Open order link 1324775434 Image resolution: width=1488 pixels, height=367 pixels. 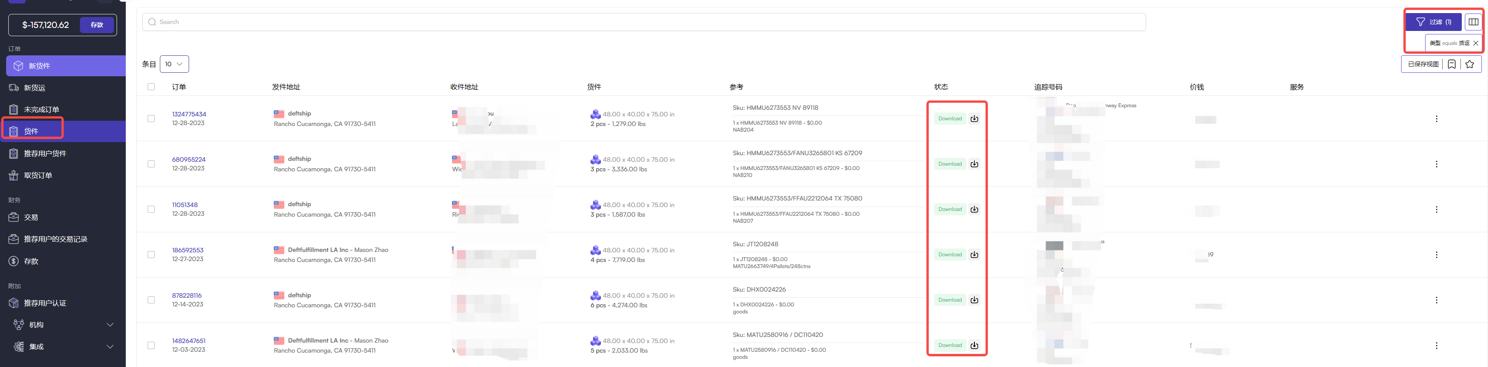(189, 114)
